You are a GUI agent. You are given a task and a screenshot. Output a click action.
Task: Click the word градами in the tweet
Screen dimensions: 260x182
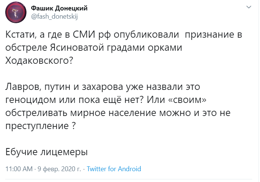(x=126, y=48)
